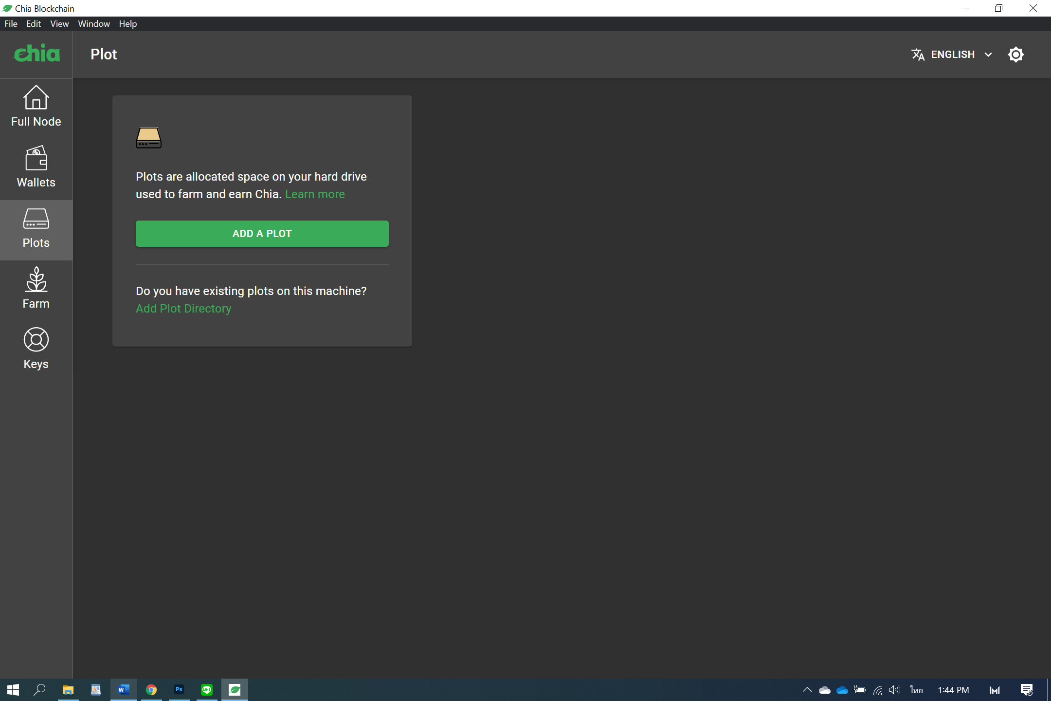Open the Action Center notifications icon

tap(1027, 690)
